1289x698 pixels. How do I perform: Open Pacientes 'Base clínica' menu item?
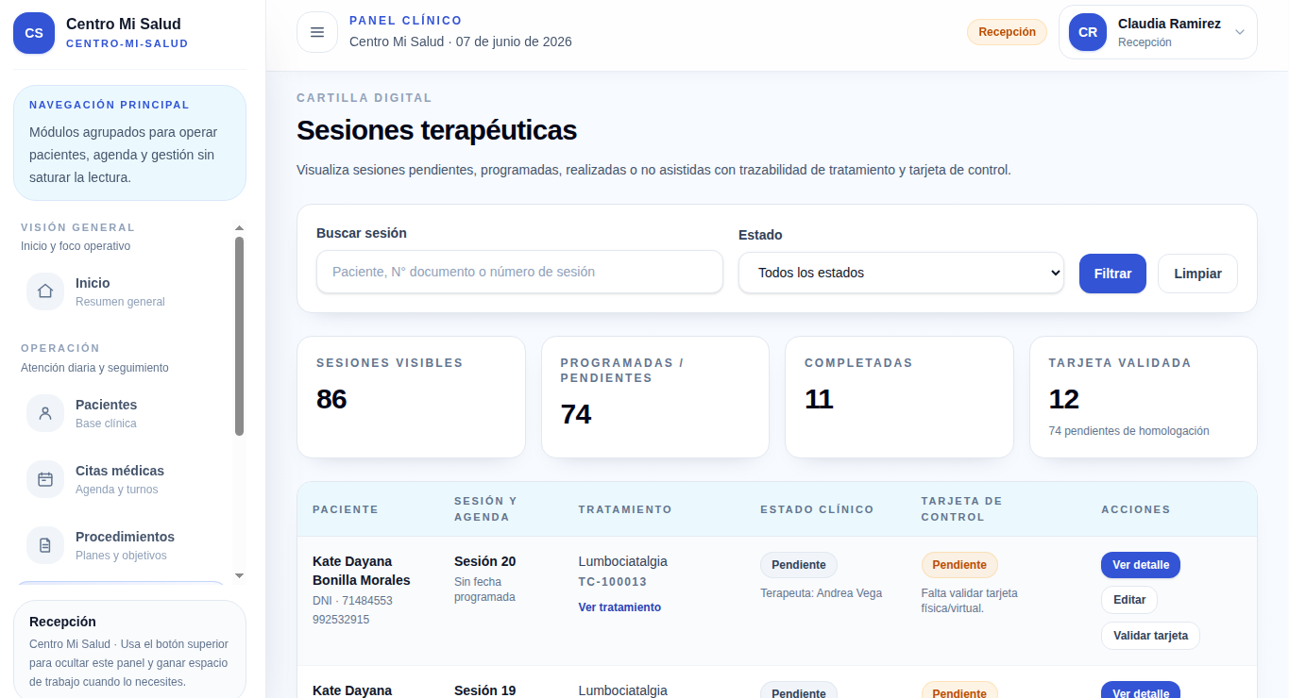tap(124, 413)
